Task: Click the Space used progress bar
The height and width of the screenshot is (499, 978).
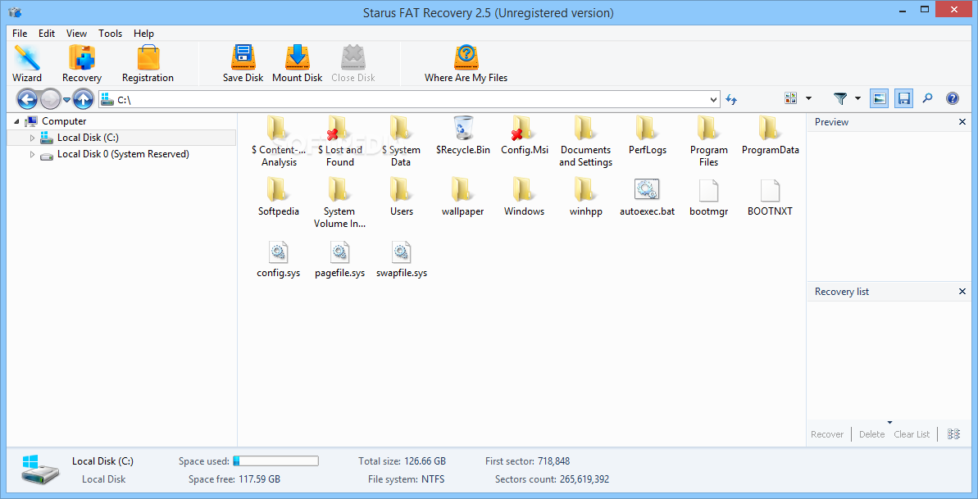Action: 275,461
